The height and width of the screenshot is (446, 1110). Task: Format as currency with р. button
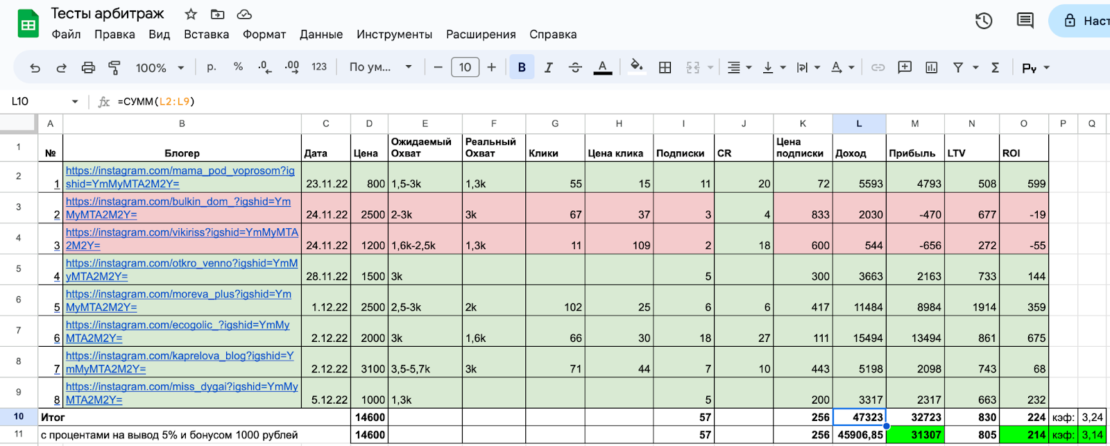(x=212, y=67)
